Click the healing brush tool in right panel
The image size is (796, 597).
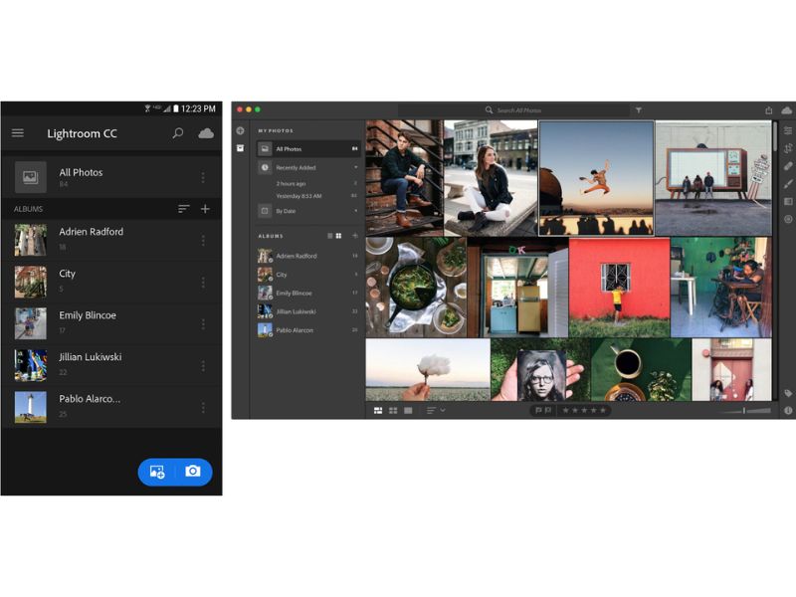pos(788,166)
